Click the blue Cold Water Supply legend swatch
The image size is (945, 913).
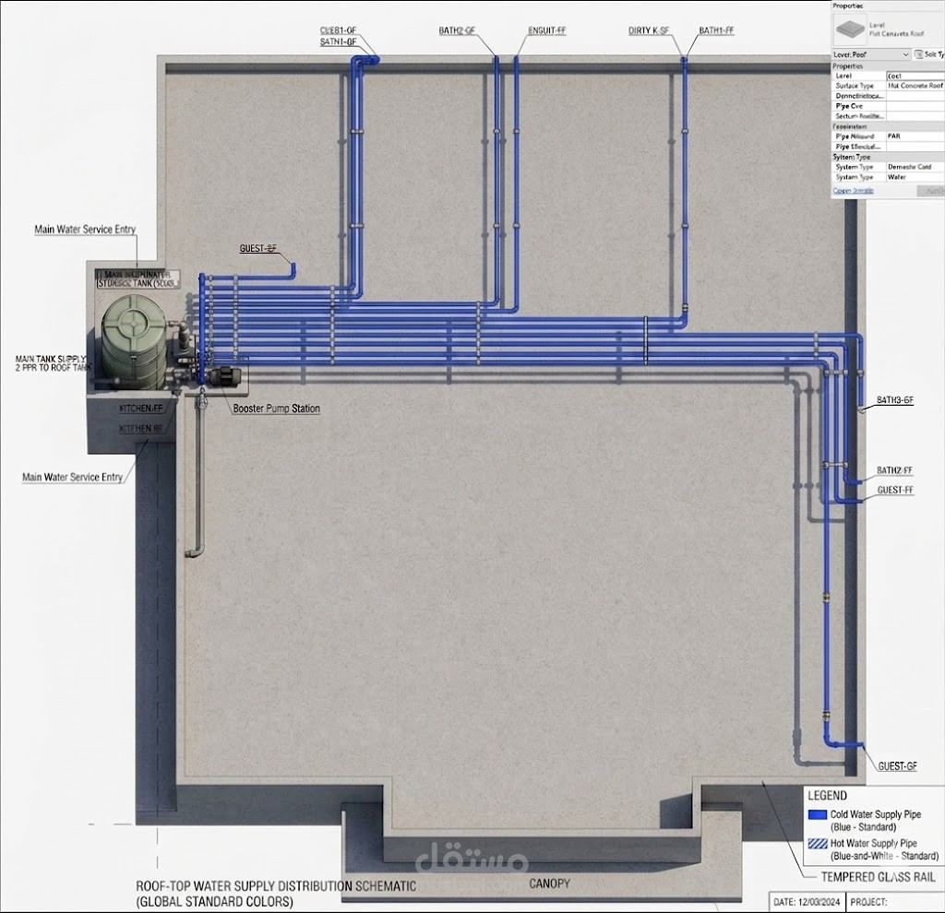pos(818,815)
